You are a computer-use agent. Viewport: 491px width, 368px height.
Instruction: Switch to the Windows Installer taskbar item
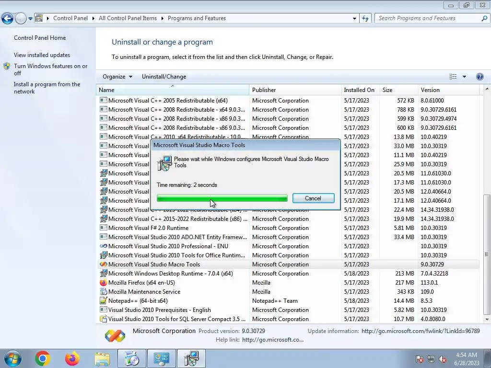(x=191, y=358)
